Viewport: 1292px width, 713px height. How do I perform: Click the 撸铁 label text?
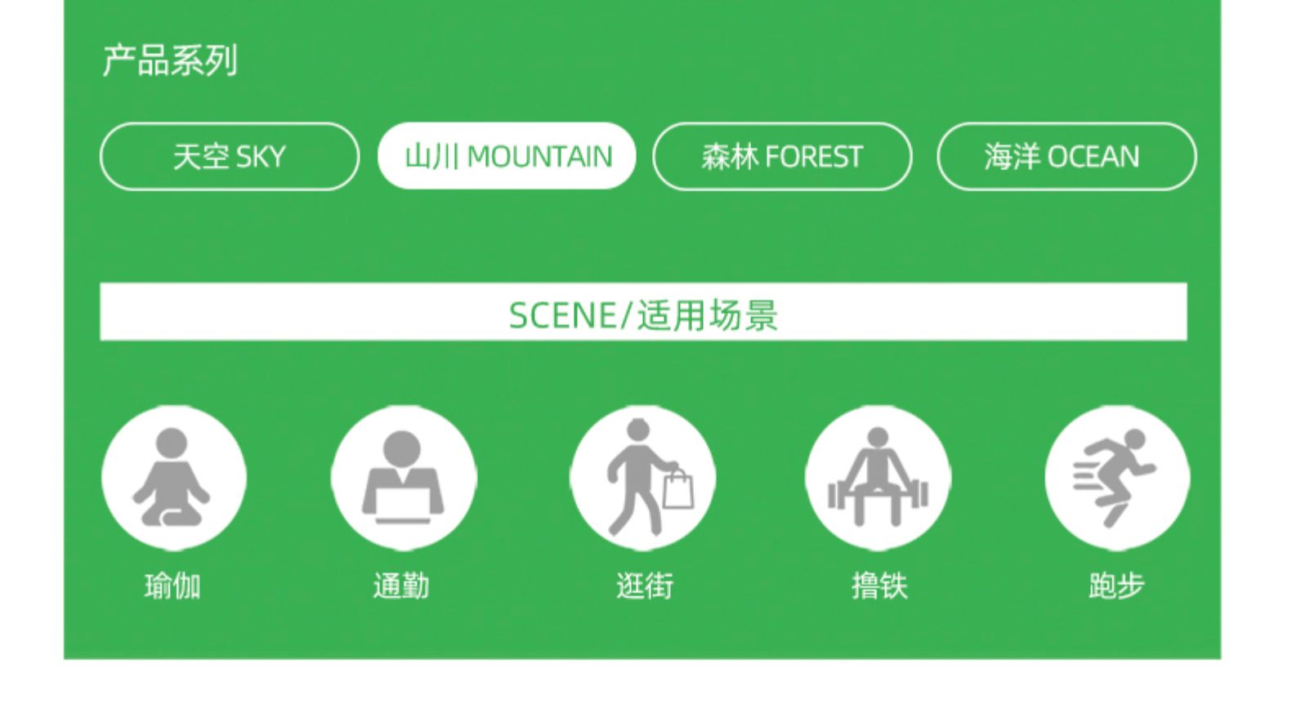[x=879, y=586]
